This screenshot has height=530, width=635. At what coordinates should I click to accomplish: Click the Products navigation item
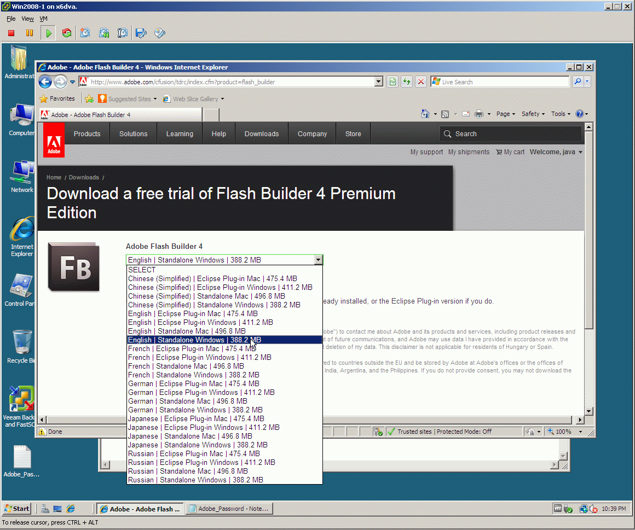[x=87, y=134]
